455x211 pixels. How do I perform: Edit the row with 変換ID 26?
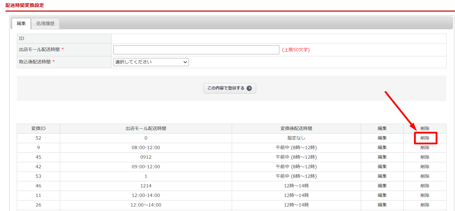382,205
